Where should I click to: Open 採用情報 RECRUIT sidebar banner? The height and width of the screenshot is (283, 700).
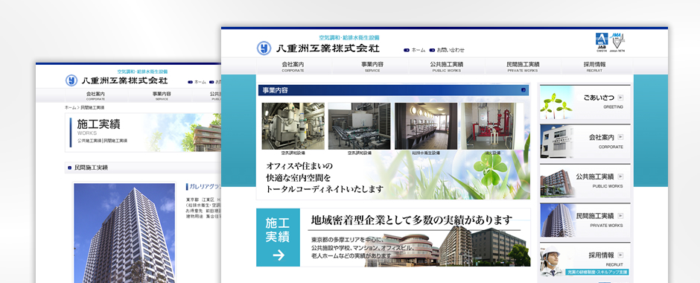pyautogui.click(x=585, y=259)
